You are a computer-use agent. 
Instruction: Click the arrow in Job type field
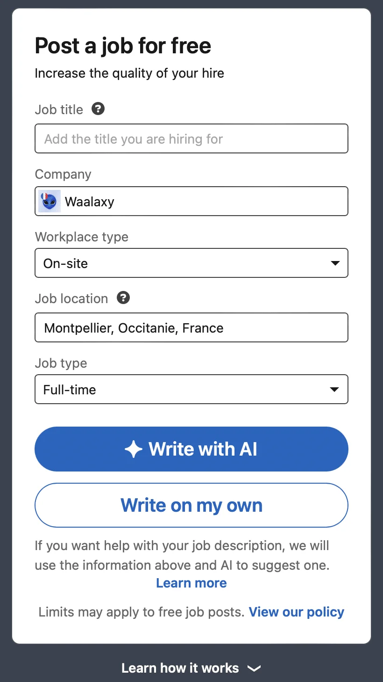(x=334, y=390)
